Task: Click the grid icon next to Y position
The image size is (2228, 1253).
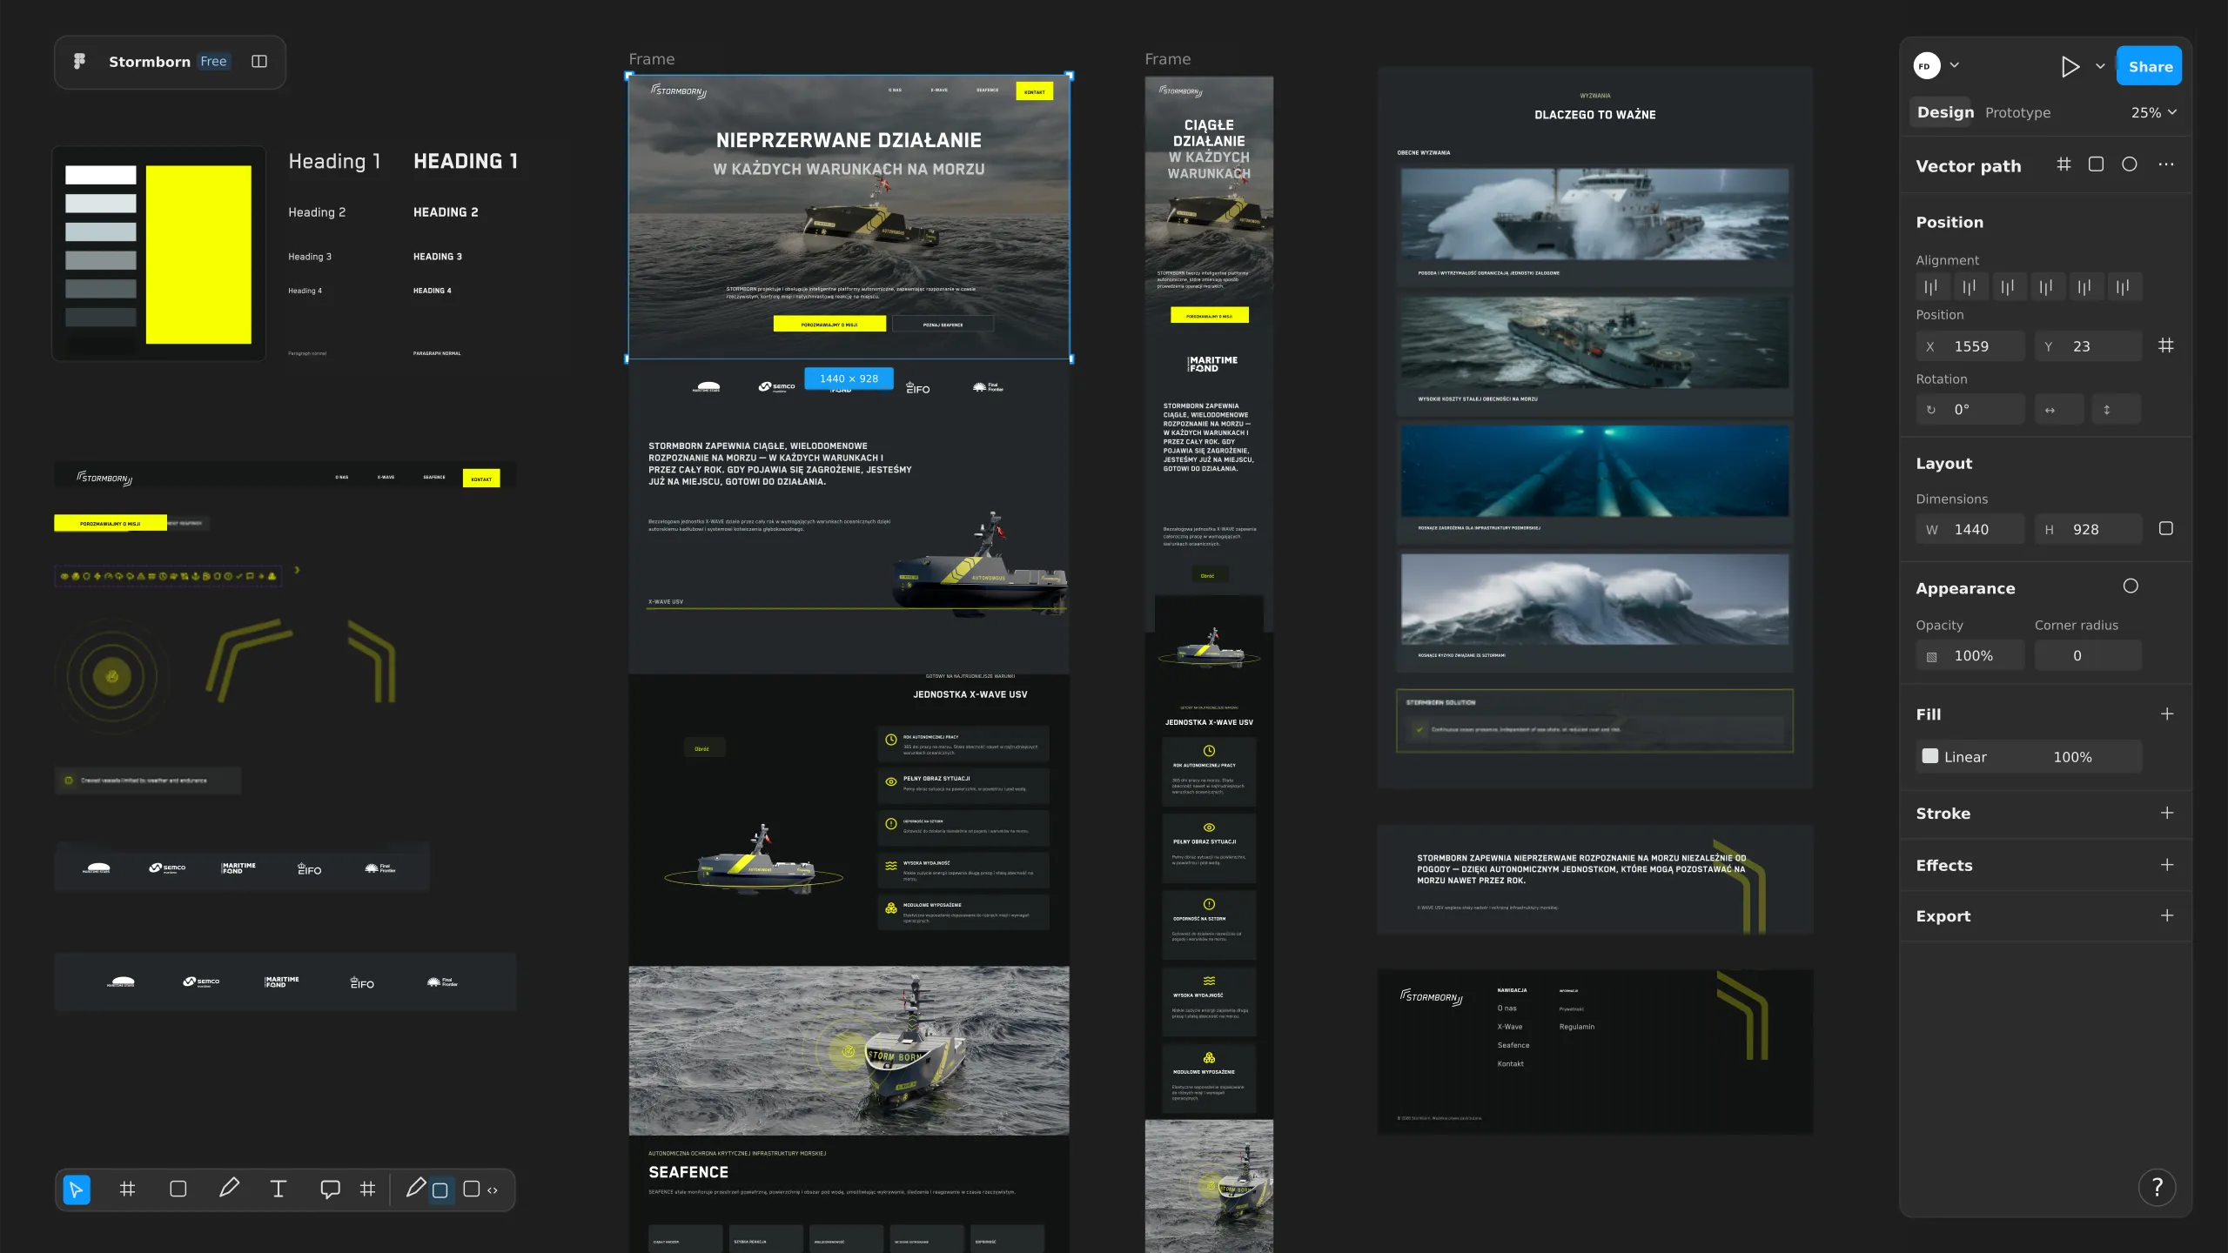Action: point(2166,345)
